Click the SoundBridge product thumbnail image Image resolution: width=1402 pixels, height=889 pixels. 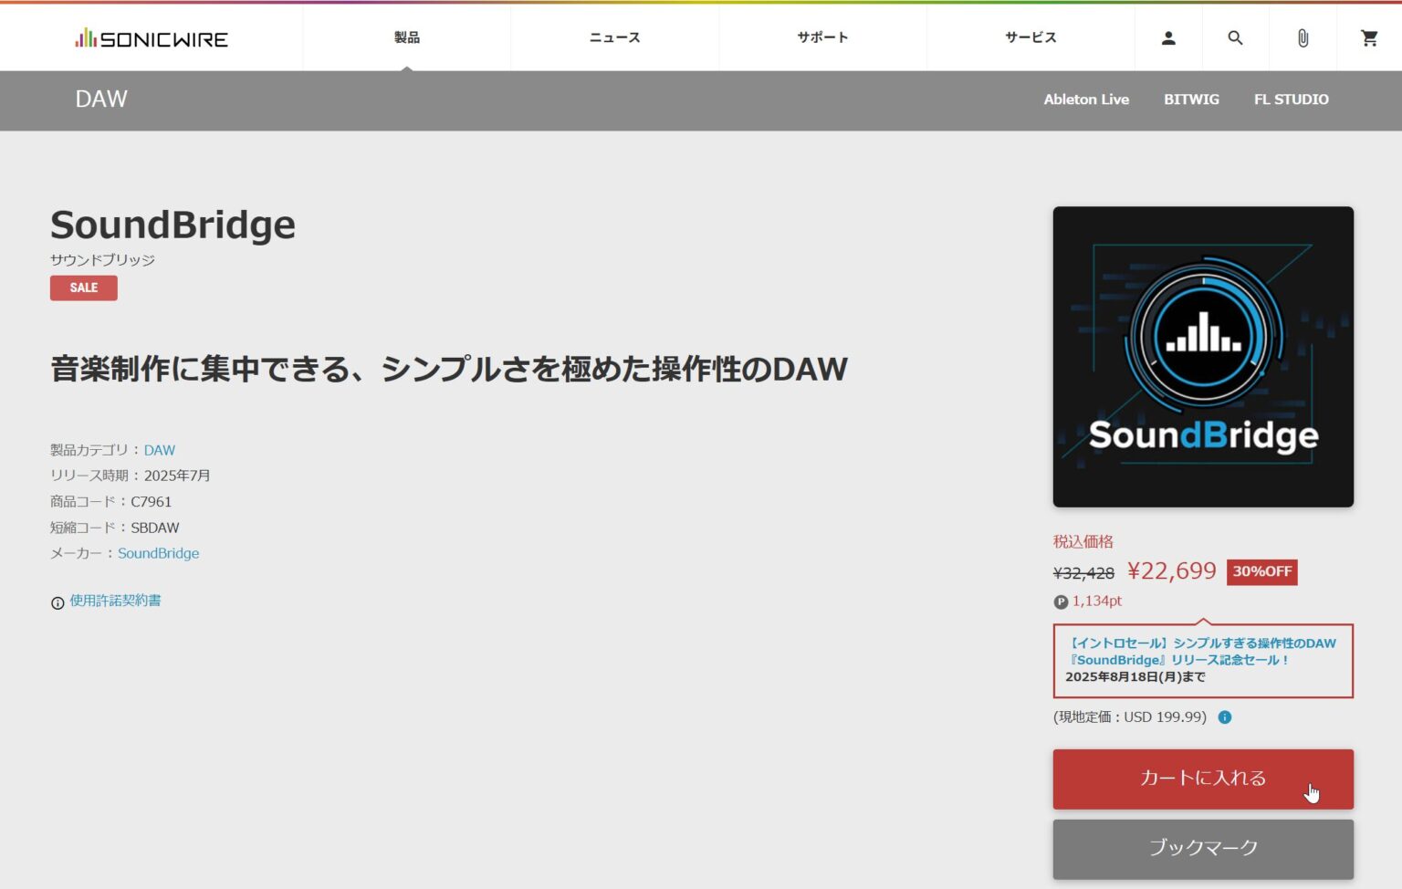coord(1203,356)
